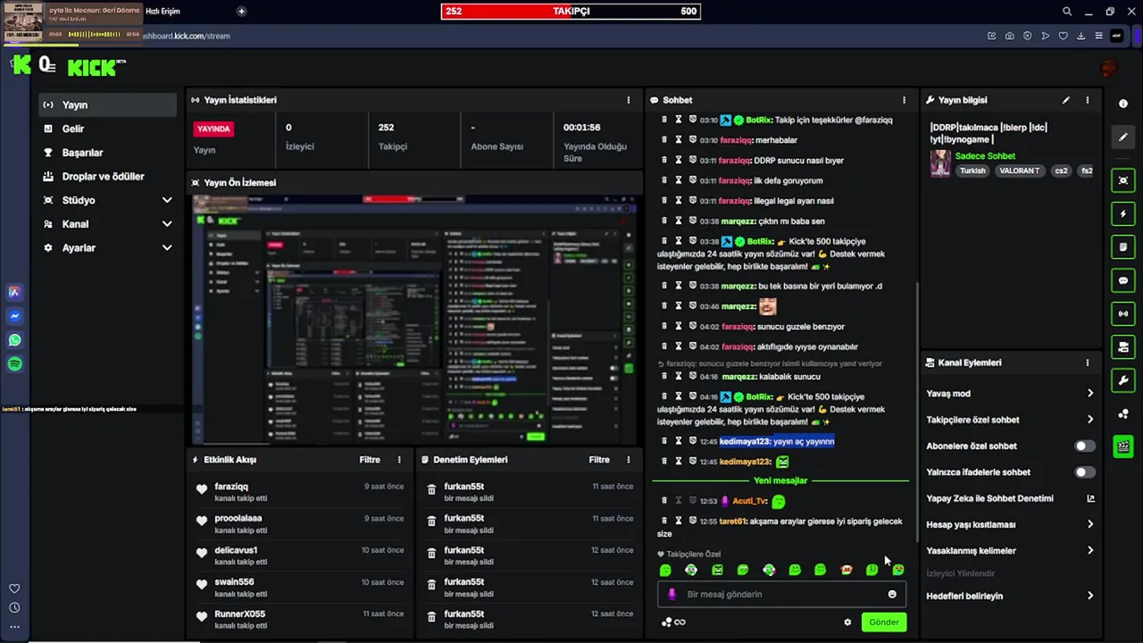Screen dimensions: 1143x643
Task: Click the faraziqq follow event row
Action: (301, 492)
